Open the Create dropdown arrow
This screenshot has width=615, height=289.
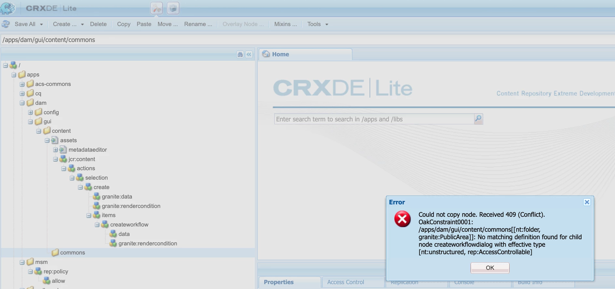[82, 24]
